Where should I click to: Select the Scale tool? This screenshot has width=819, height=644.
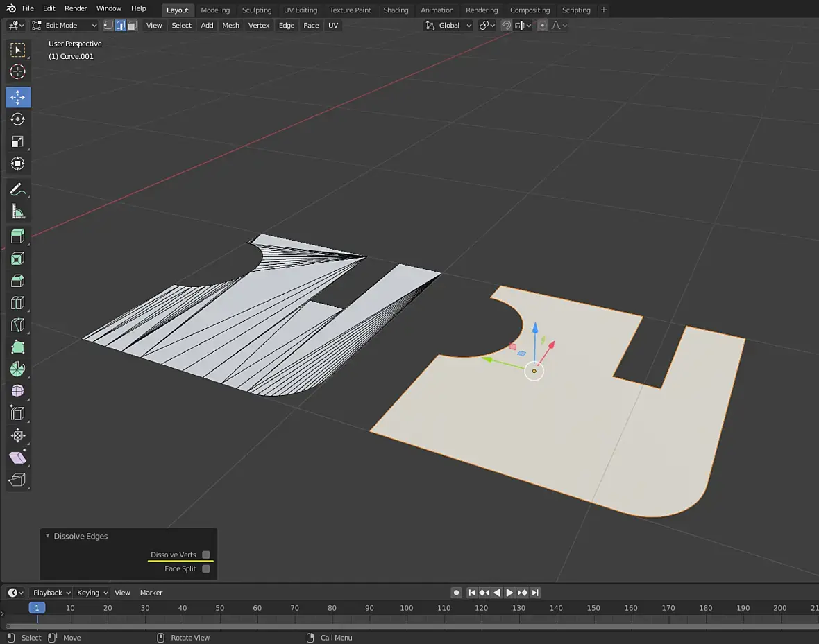coord(18,141)
